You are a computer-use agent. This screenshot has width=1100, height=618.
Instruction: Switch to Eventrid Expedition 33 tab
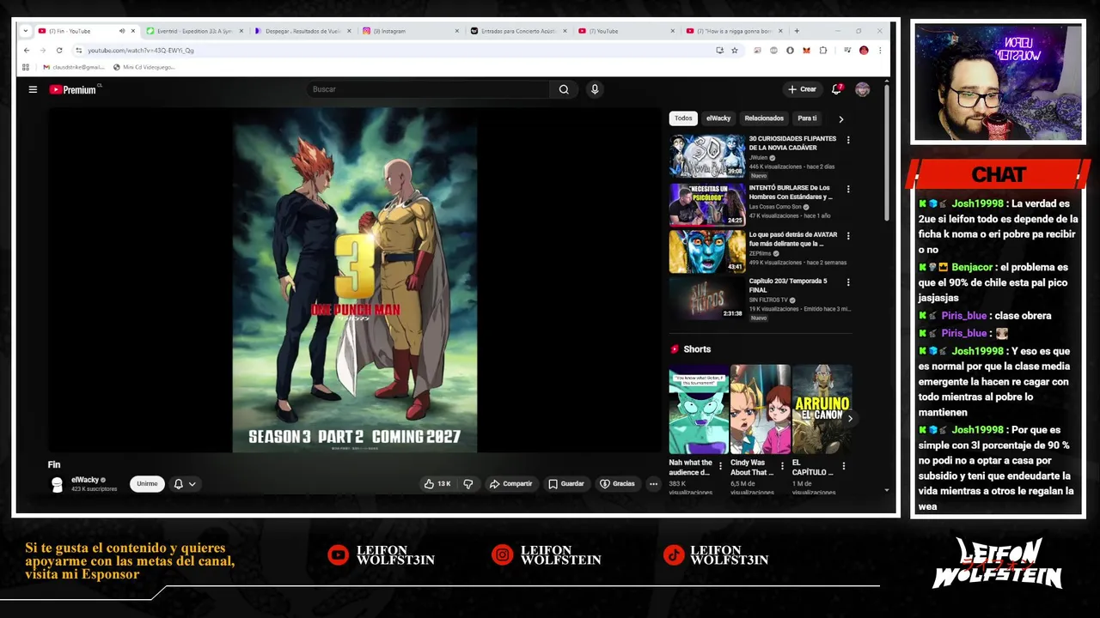pos(194,31)
